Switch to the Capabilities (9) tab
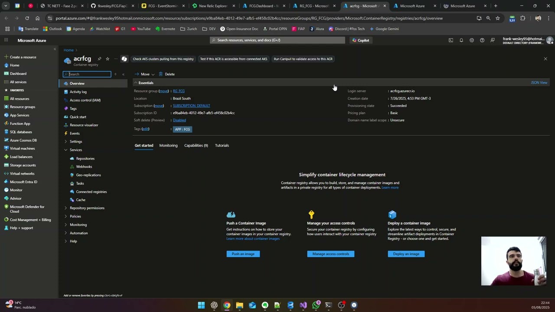The image size is (555, 312). point(196,146)
